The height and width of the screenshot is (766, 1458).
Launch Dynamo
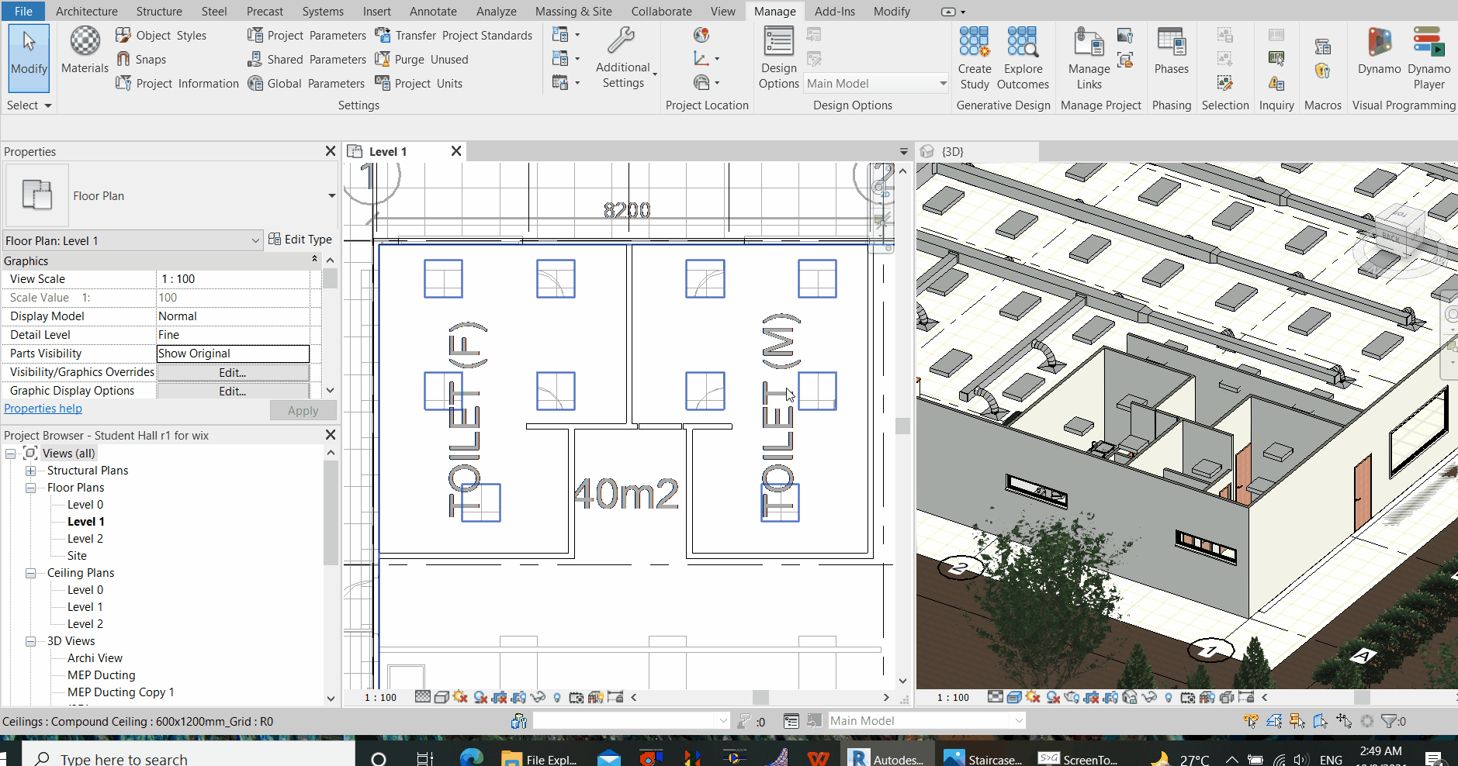tap(1379, 50)
